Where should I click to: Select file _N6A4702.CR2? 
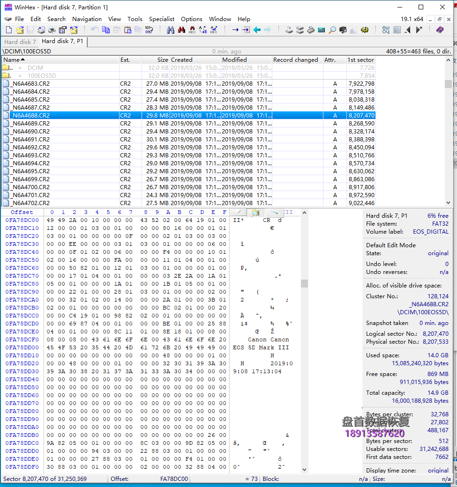(x=188, y=203)
